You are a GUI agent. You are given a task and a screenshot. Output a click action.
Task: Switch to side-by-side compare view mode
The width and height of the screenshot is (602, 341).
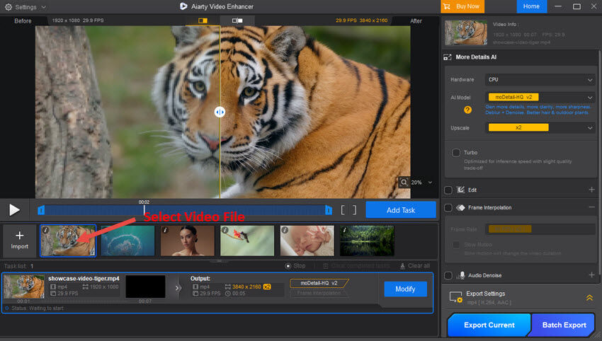click(237, 21)
